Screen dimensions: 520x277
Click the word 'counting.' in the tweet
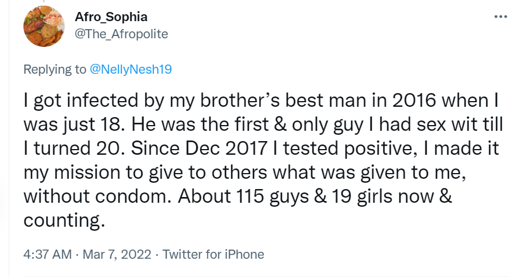[x=64, y=220]
